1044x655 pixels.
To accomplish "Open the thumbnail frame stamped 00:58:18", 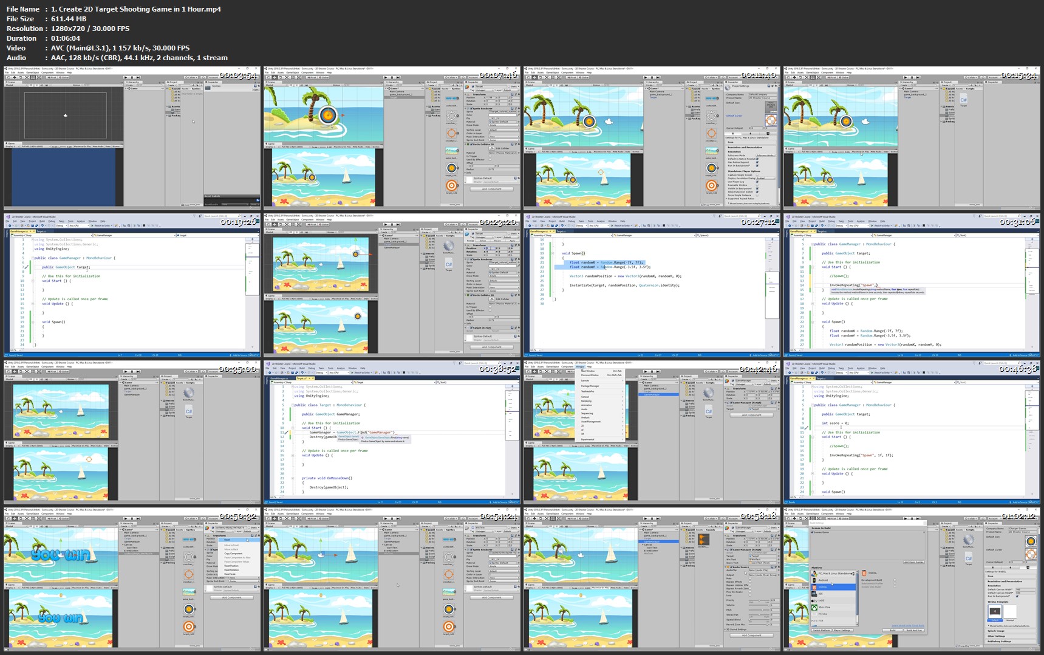I will point(652,579).
